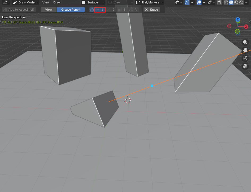Expand the dropdown arrow beside the curve-path icon
Viewport: 251px width, 192px height.
click(214, 2)
